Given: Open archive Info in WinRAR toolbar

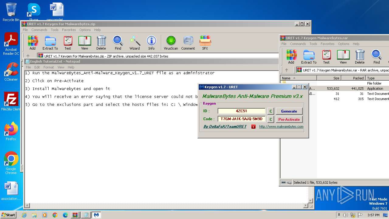Looking at the screenshot, I should (151, 43).
